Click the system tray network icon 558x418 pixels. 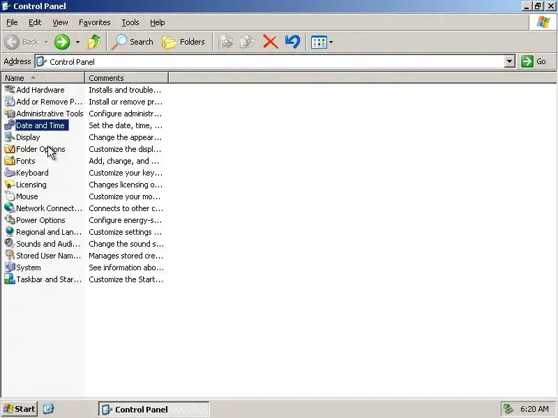[x=508, y=409]
